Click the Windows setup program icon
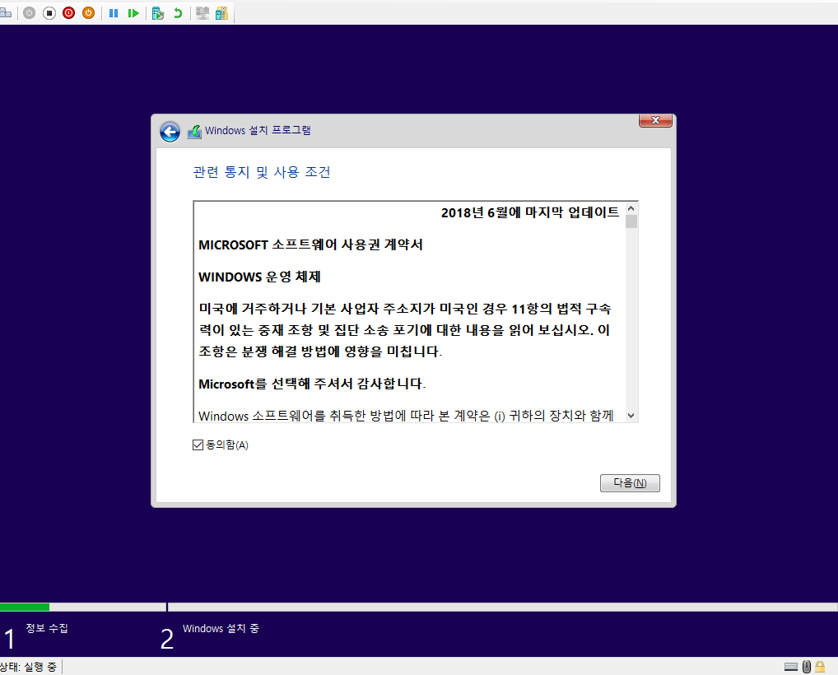Screen dimensions: 838x675 coord(194,132)
